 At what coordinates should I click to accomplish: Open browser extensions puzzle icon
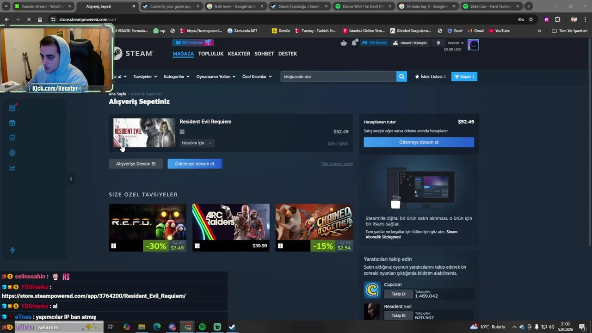pos(557,19)
